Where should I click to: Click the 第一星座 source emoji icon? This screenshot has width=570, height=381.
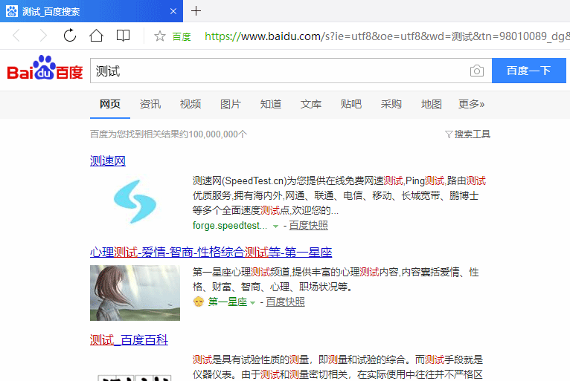click(x=199, y=302)
